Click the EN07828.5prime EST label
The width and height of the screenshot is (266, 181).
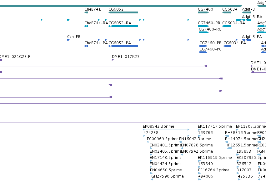[x=197, y=145]
